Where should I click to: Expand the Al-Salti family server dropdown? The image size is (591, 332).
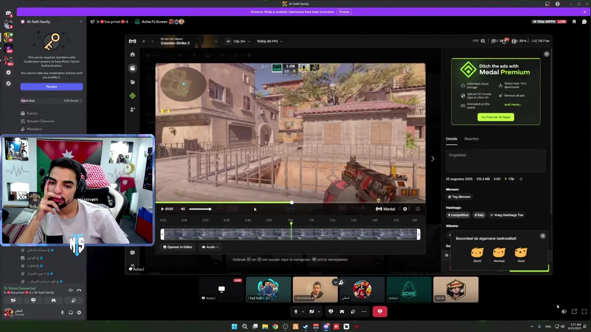point(81,22)
